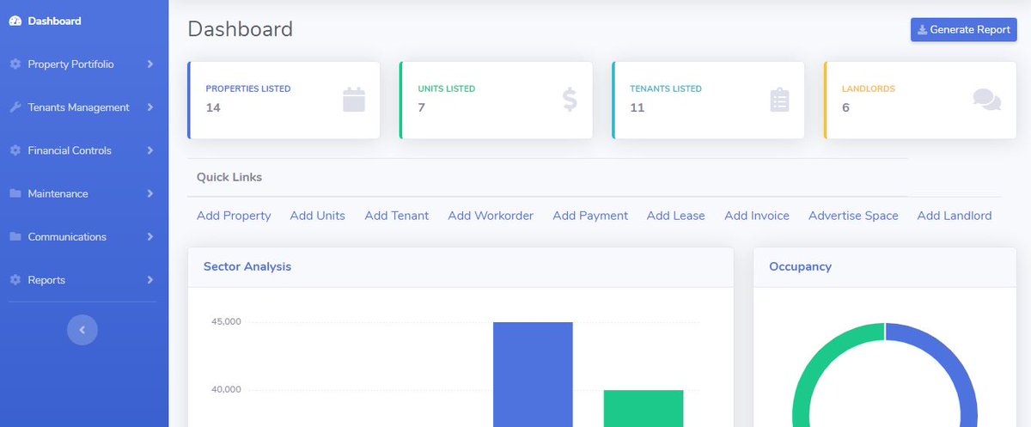Open Financial Controls menu item
The image size is (1031, 427).
point(82,150)
